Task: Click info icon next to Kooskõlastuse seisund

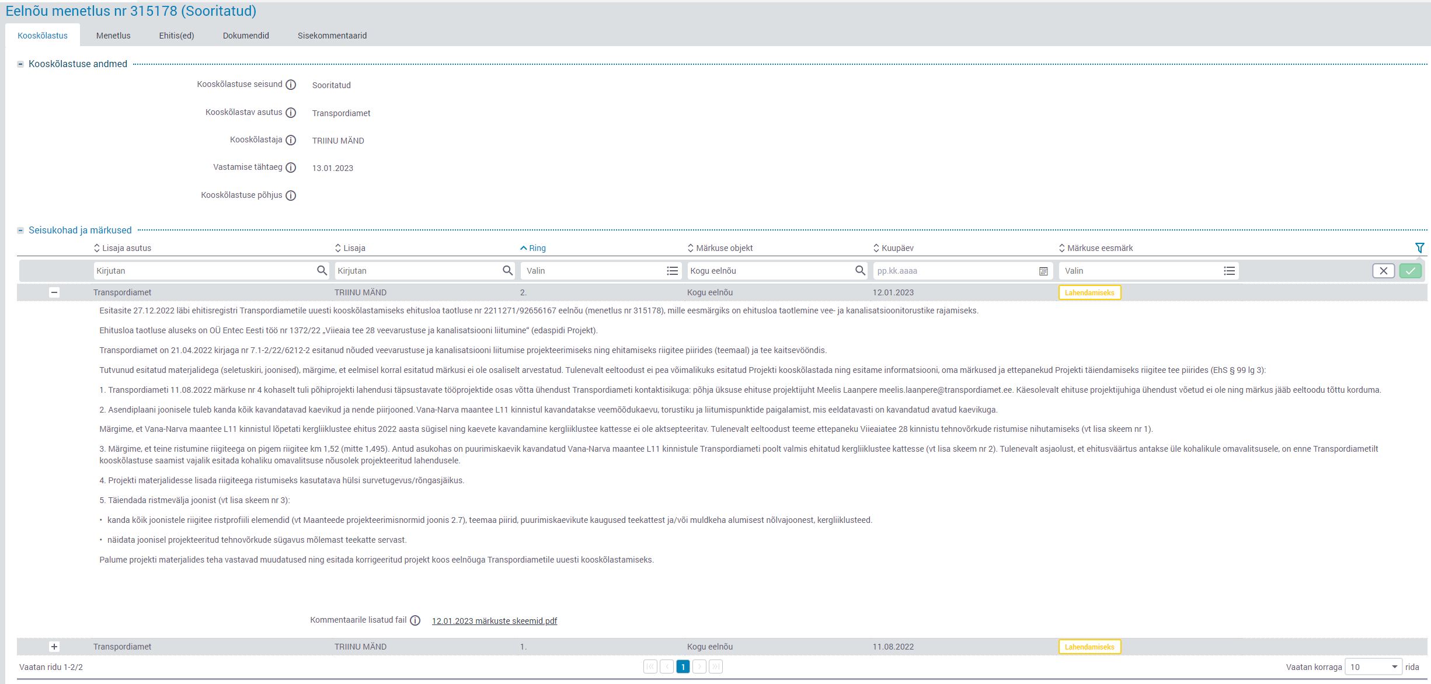Action: tap(291, 85)
